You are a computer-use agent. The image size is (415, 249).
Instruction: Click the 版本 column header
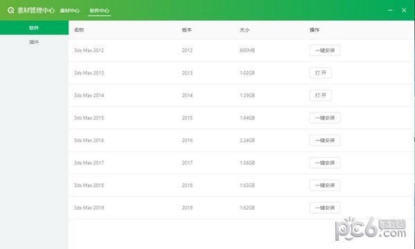click(187, 30)
